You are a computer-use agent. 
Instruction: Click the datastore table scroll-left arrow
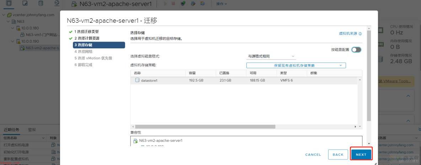click(x=133, y=127)
